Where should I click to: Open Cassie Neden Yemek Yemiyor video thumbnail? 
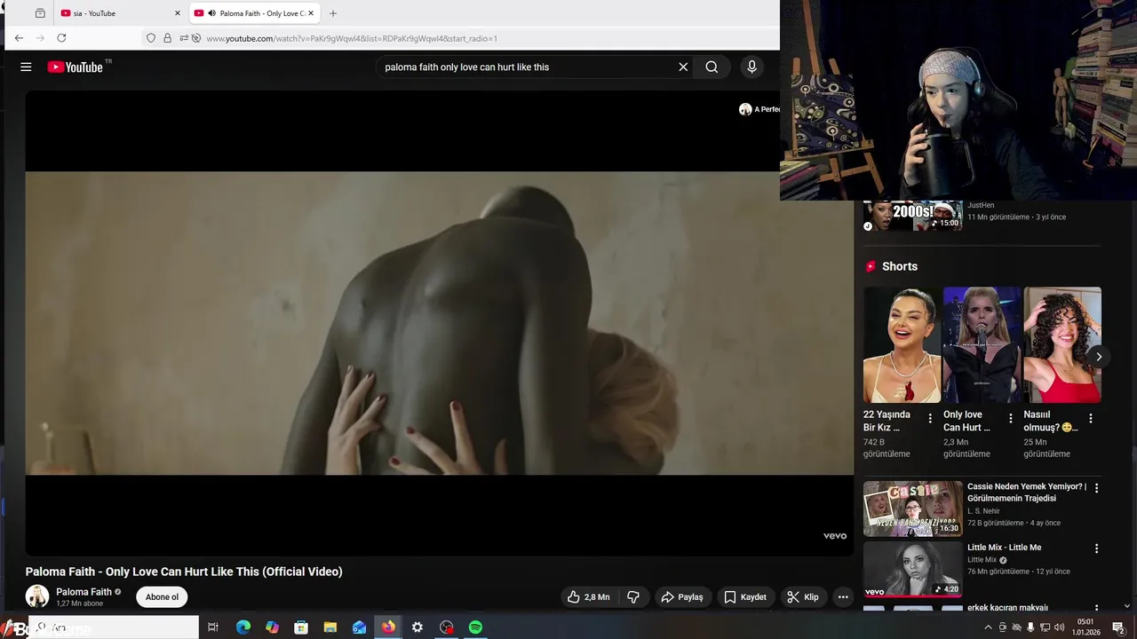(x=913, y=509)
